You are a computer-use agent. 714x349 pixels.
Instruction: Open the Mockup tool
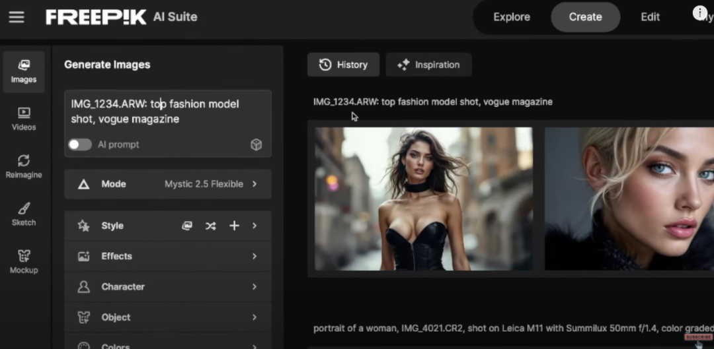24,262
